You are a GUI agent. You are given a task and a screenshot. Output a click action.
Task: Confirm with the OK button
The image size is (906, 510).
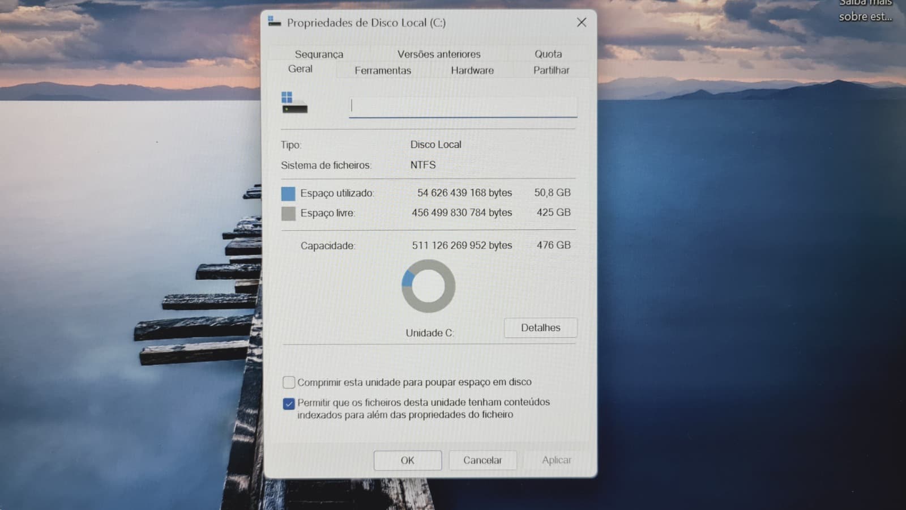point(408,460)
